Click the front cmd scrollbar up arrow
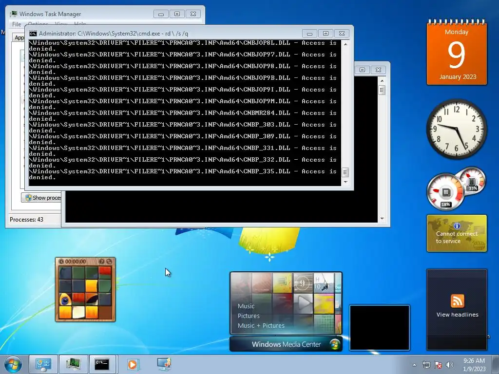 click(345, 44)
